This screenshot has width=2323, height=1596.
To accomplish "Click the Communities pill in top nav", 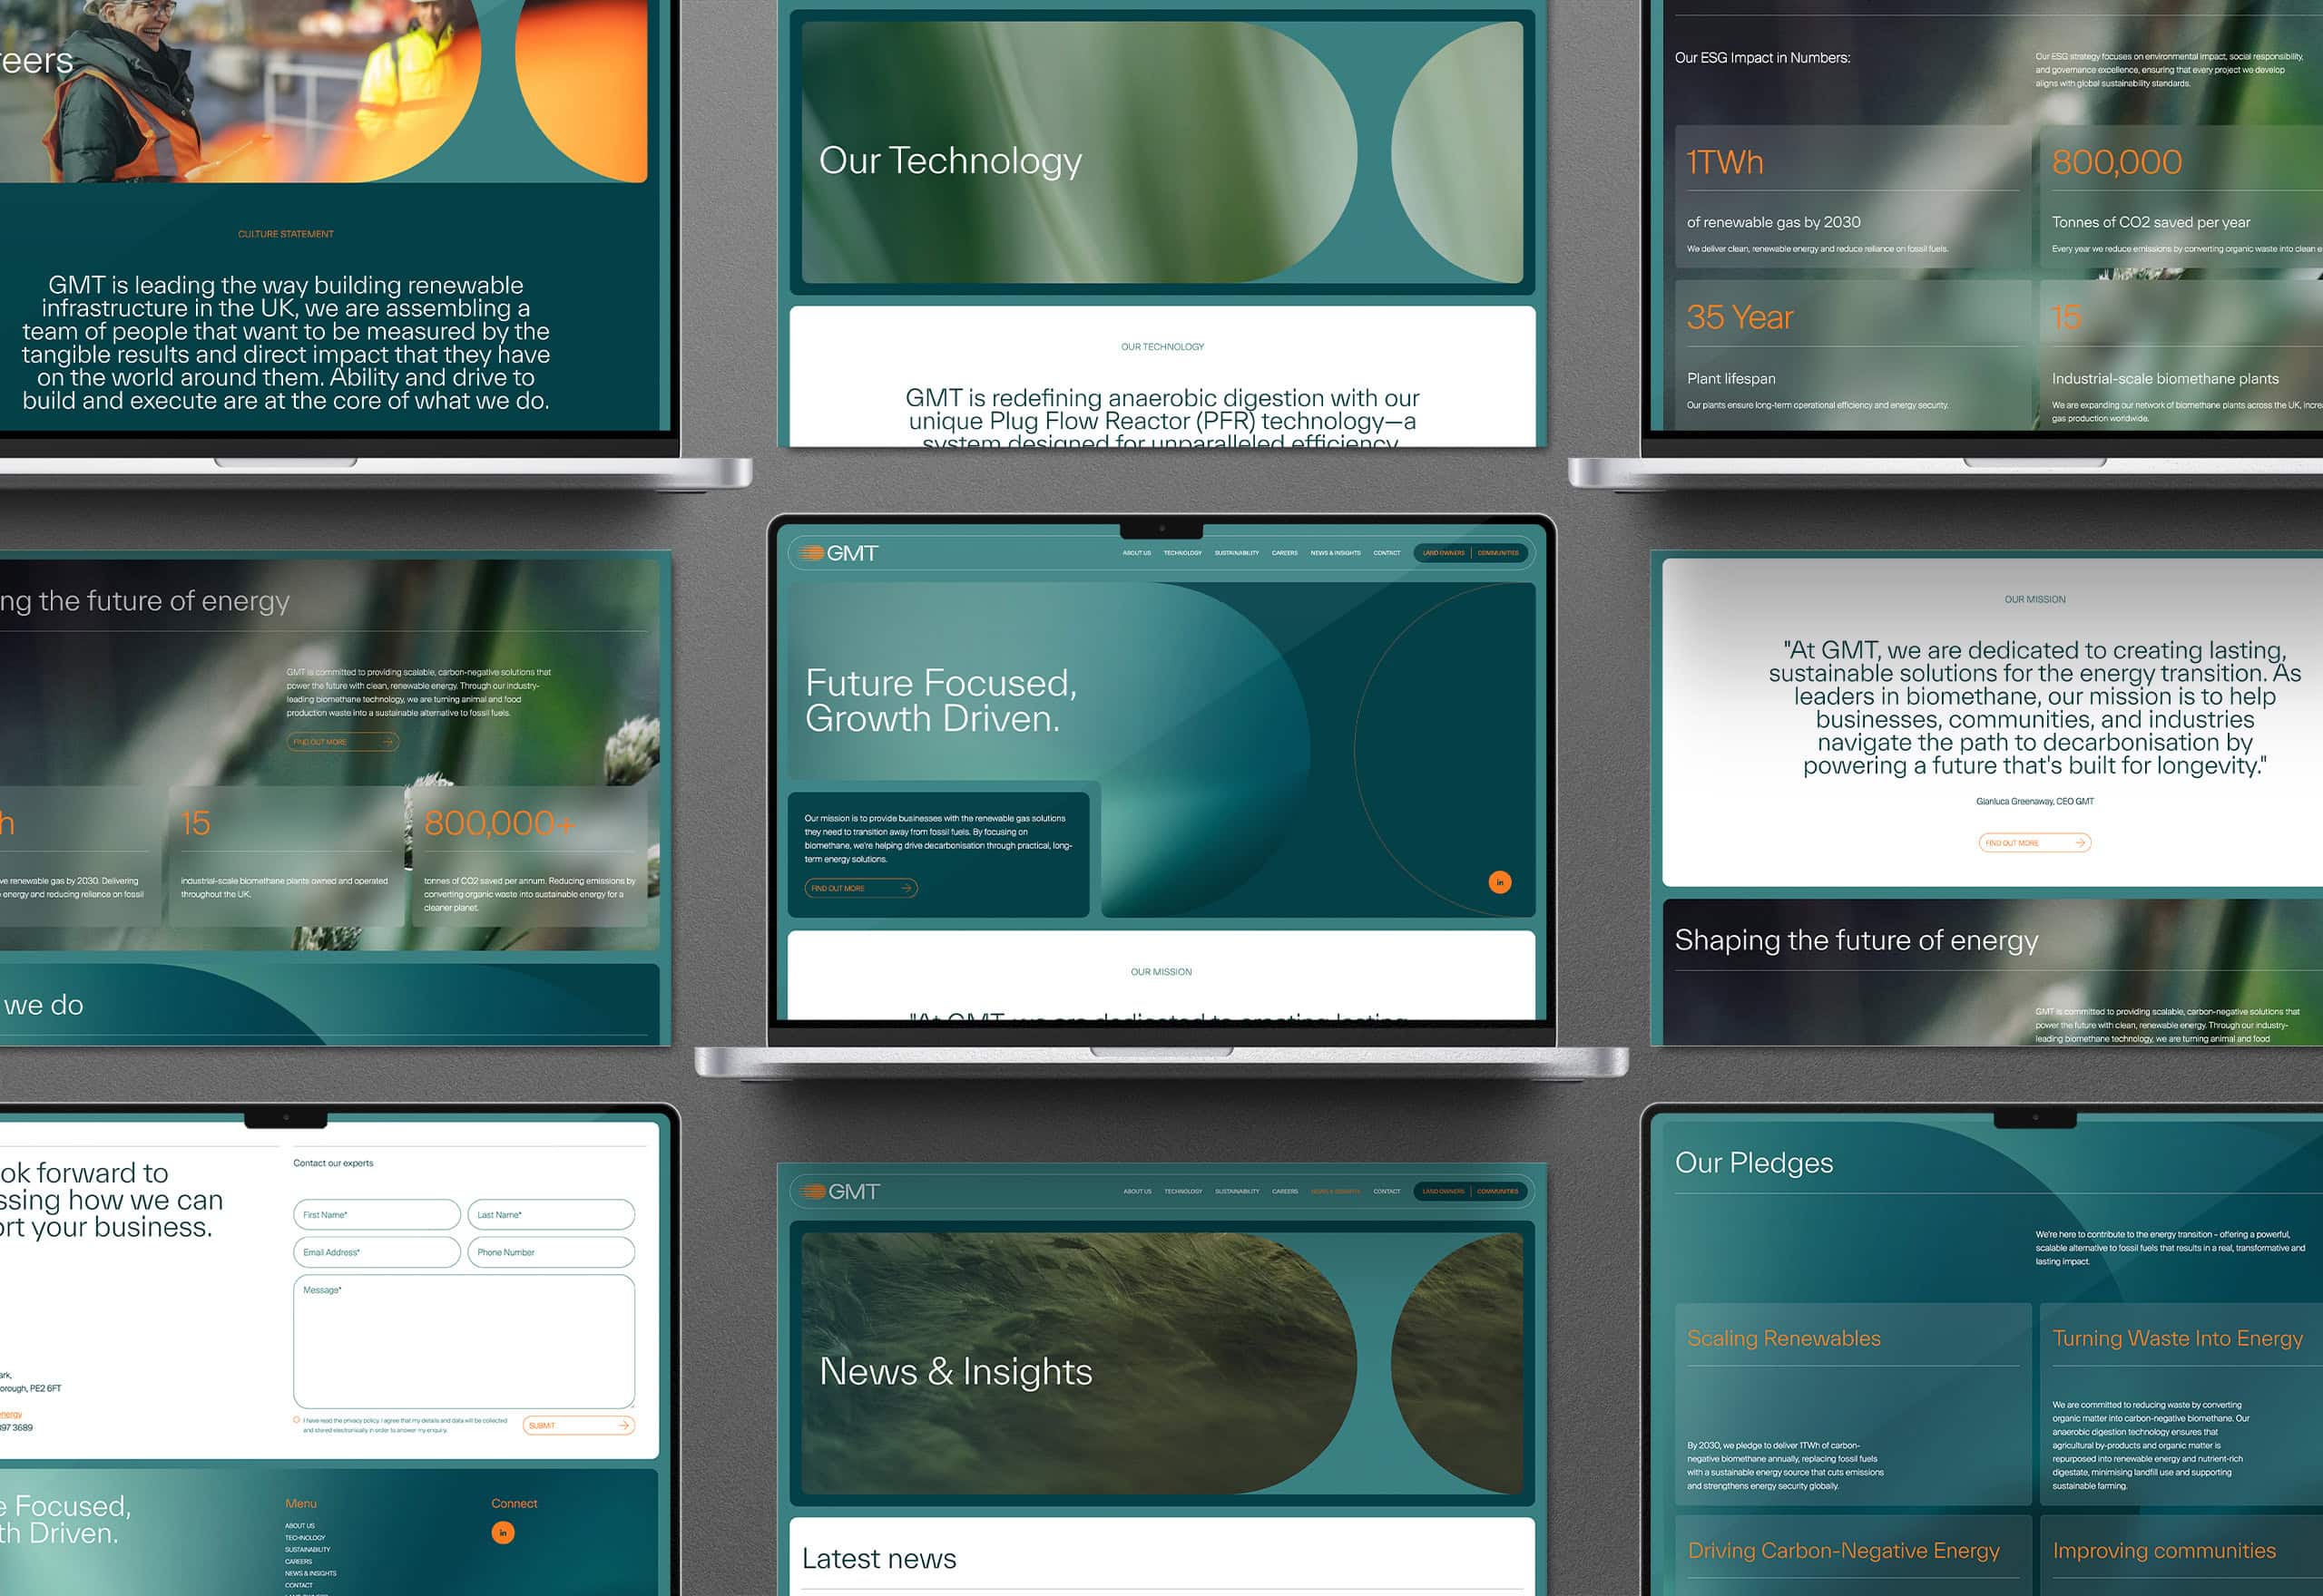I will (x=1497, y=553).
